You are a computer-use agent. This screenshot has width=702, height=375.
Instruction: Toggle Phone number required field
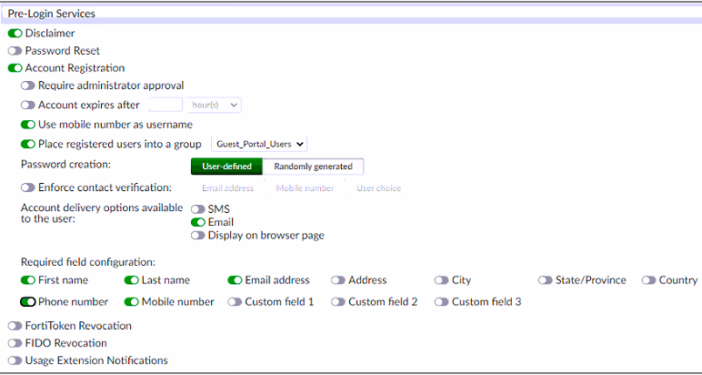click(28, 302)
